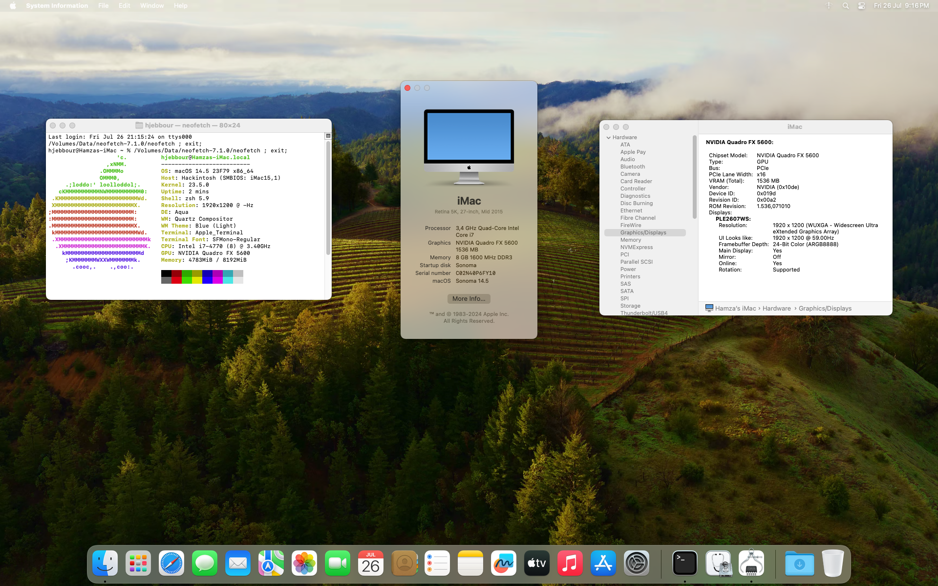938x586 pixels.
Task: Select Printers in hardware sidebar
Action: coord(630,277)
